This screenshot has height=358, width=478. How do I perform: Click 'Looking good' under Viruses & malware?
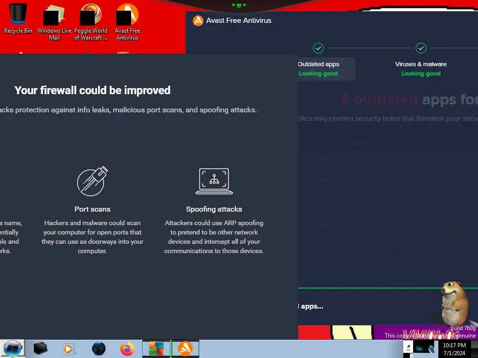pyautogui.click(x=421, y=73)
